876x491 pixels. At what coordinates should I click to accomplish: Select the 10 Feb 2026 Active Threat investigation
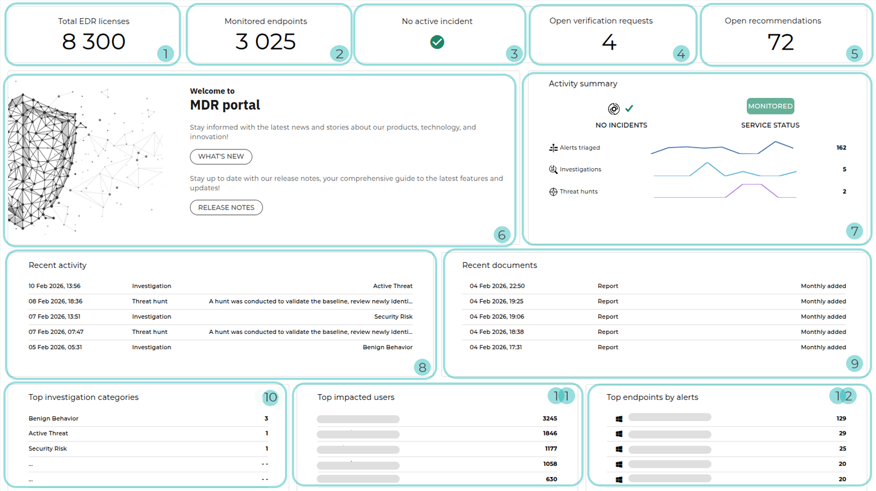[x=220, y=286]
